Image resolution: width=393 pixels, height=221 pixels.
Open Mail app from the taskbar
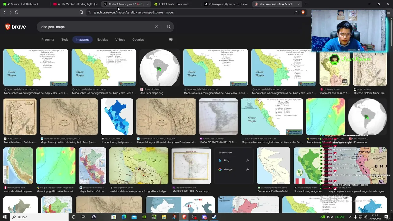pos(134,217)
